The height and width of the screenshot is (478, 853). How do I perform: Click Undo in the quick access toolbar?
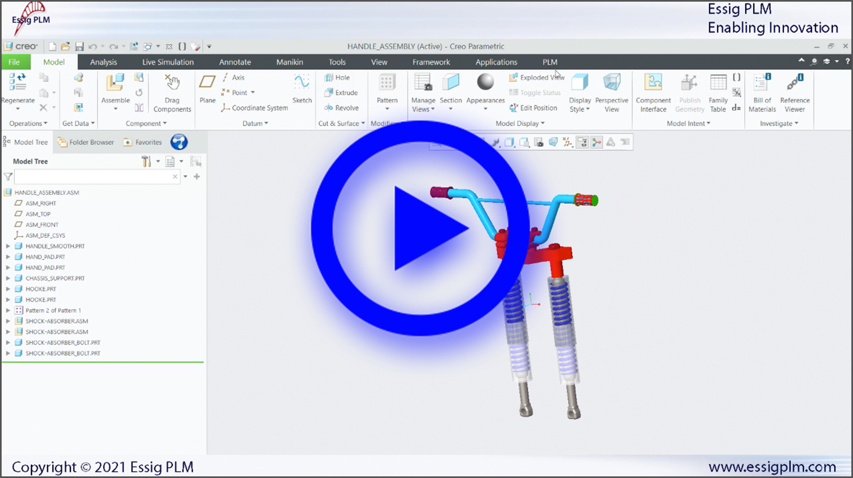[x=93, y=46]
